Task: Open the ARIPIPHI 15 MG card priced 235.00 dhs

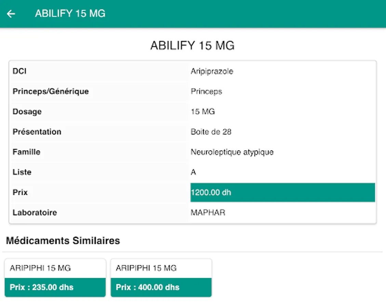Action: [x=55, y=268]
